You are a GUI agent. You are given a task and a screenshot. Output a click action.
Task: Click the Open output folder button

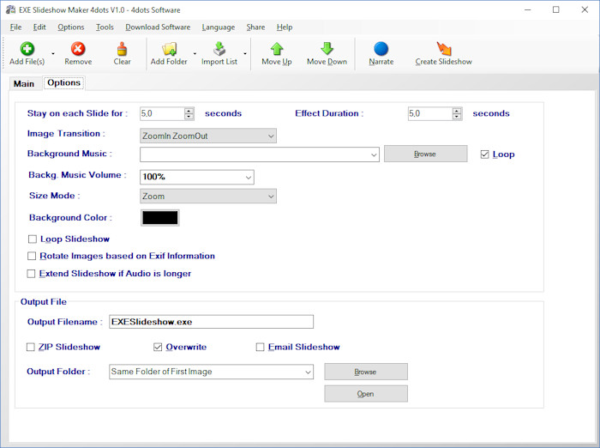tap(366, 394)
